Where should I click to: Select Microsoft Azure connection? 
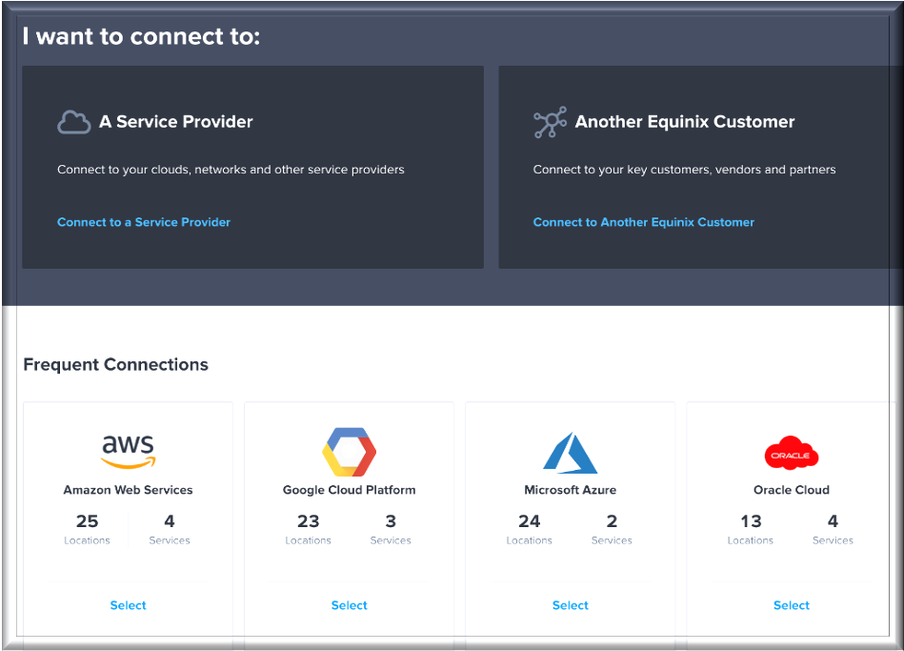tap(571, 605)
